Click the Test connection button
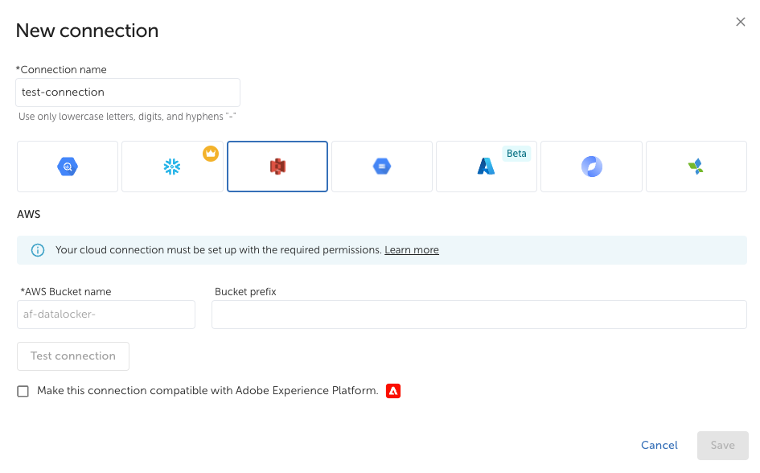The width and height of the screenshot is (760, 473). [73, 356]
